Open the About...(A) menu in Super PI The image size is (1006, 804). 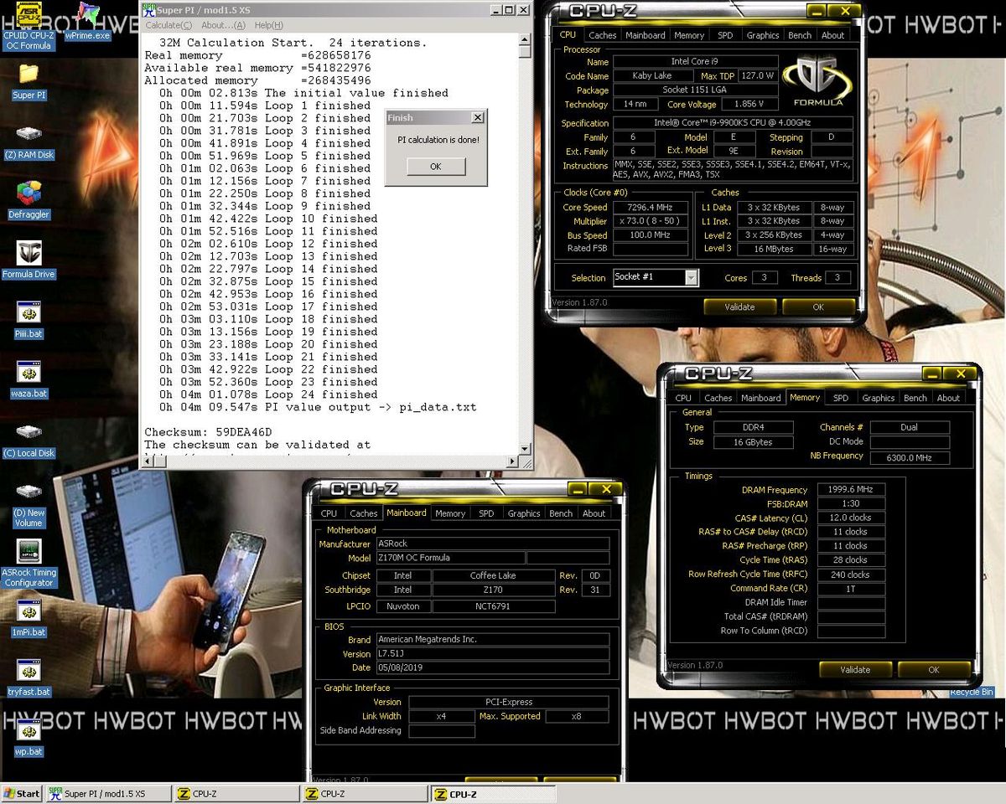[223, 25]
